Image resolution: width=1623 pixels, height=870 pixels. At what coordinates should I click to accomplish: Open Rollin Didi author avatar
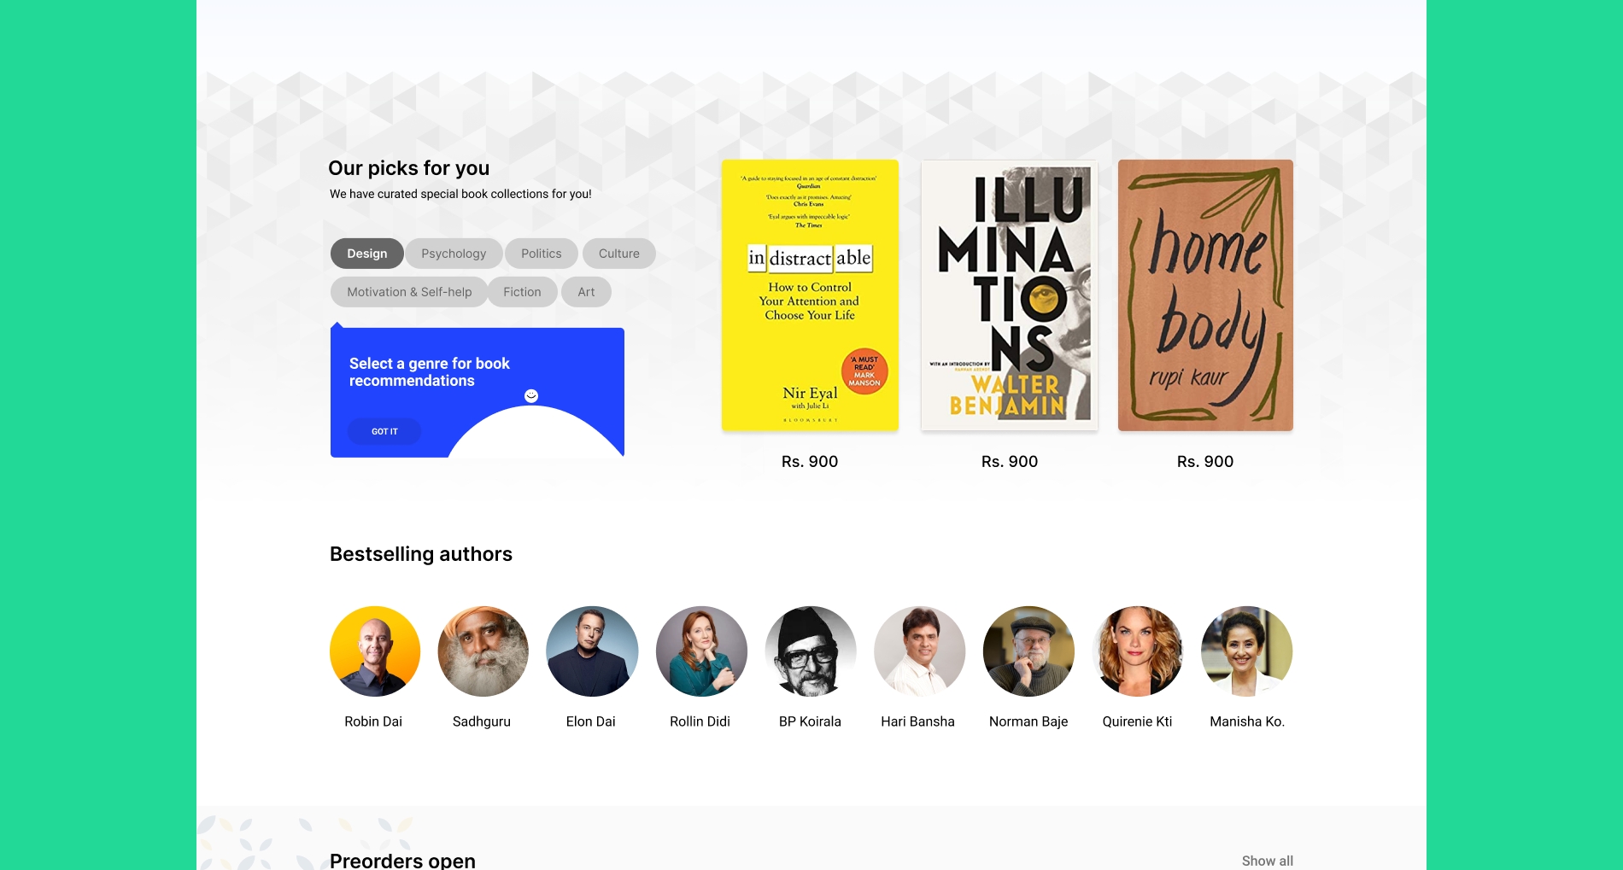point(701,651)
